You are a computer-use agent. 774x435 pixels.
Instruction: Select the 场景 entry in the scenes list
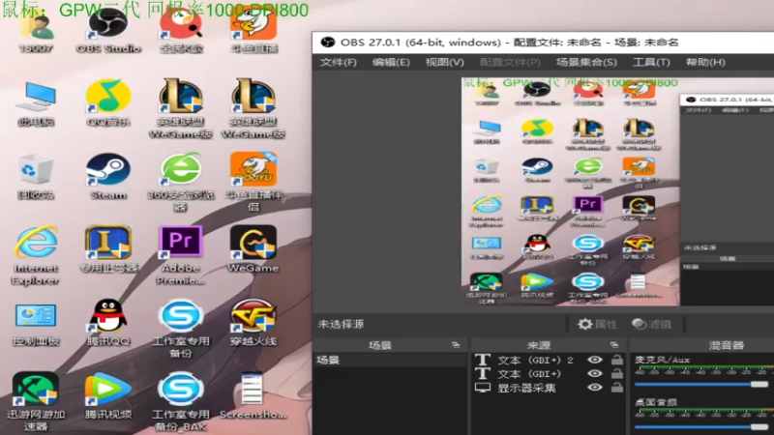coord(390,360)
